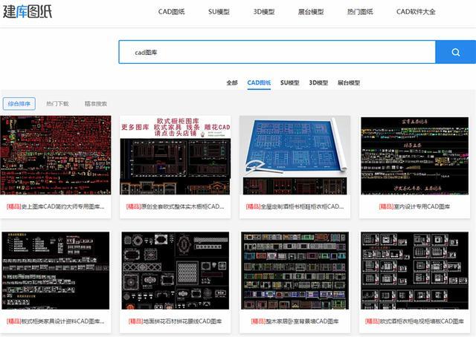This screenshot has height=337, width=476.
Task: Select the 3D模型 filter tab under search
Action: (318, 82)
